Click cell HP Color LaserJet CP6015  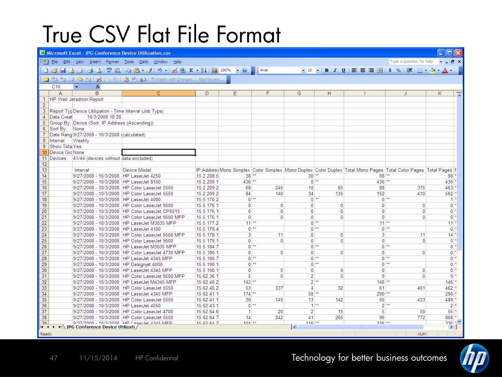tap(158, 211)
